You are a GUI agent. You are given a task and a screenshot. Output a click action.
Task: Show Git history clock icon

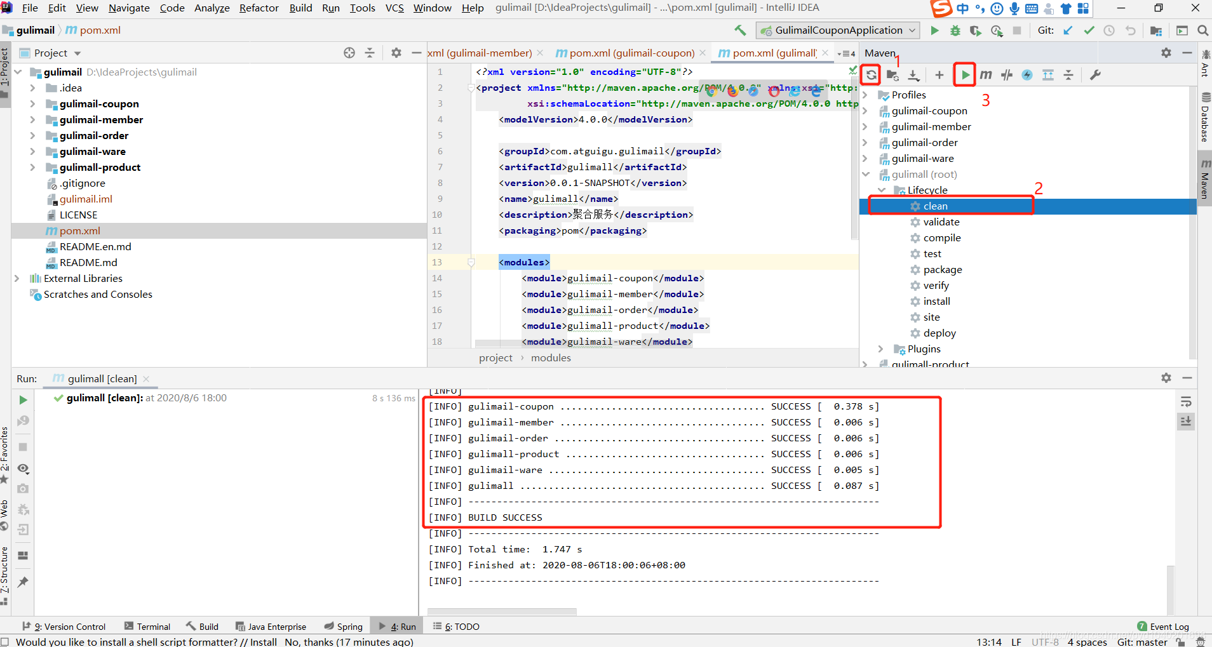(x=1109, y=30)
